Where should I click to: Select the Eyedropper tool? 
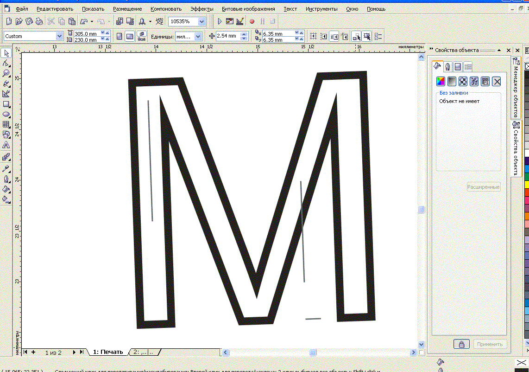(x=6, y=168)
